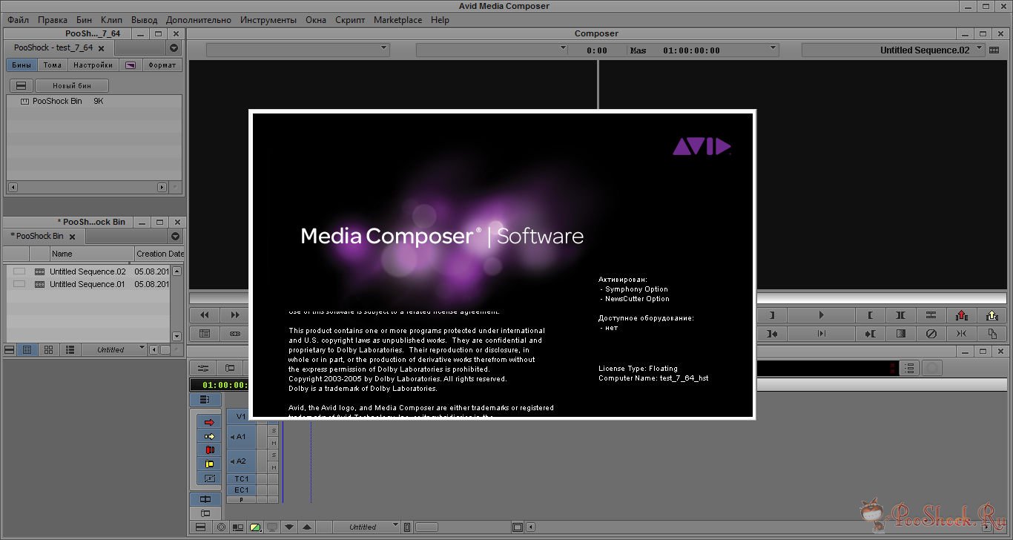Click the Play In to Out button
This screenshot has width=1013, height=540.
[x=821, y=334]
